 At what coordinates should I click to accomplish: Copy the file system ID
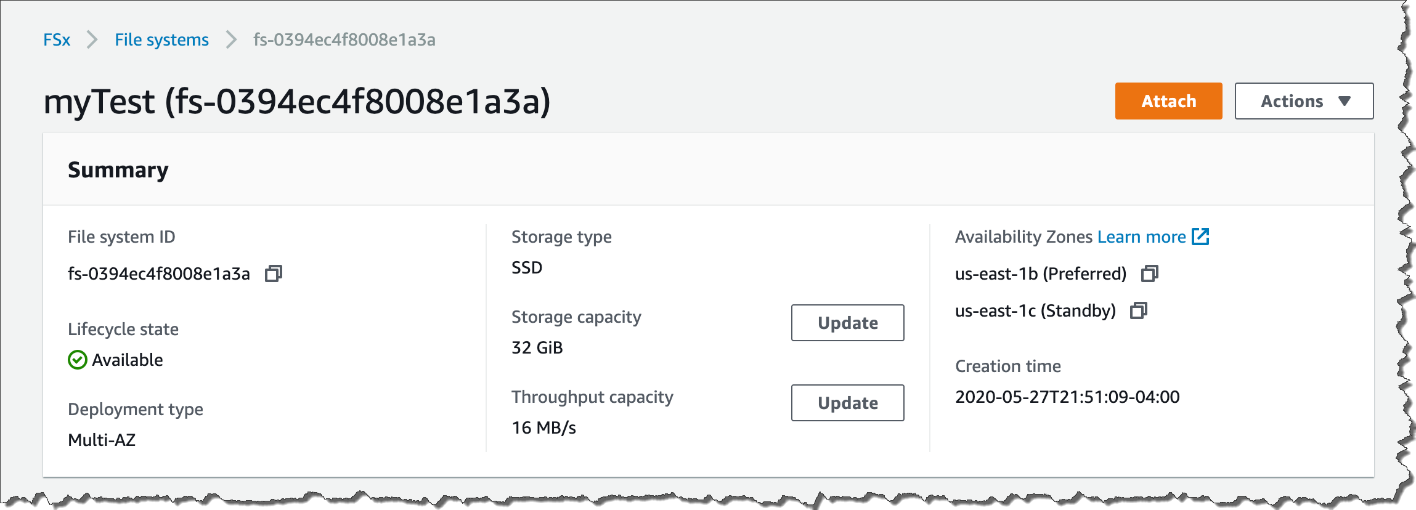[273, 273]
